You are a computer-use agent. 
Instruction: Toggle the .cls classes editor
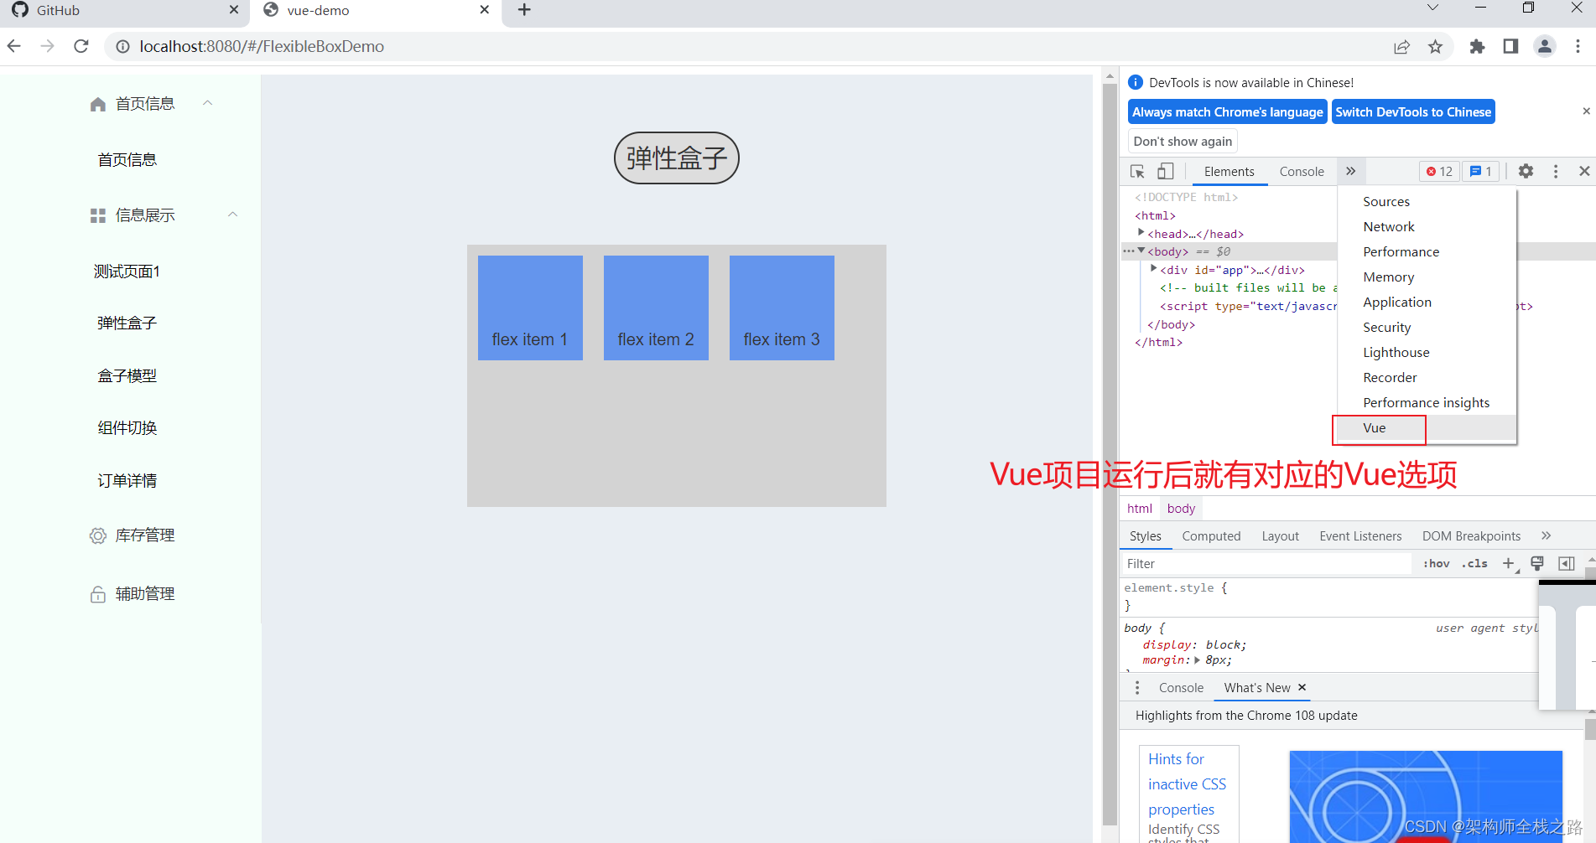(1474, 563)
